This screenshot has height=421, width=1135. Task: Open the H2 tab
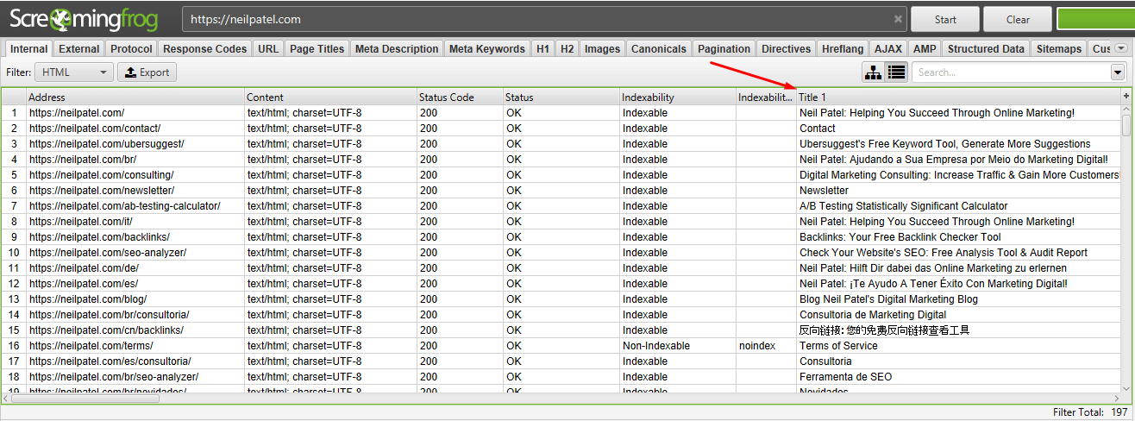567,49
